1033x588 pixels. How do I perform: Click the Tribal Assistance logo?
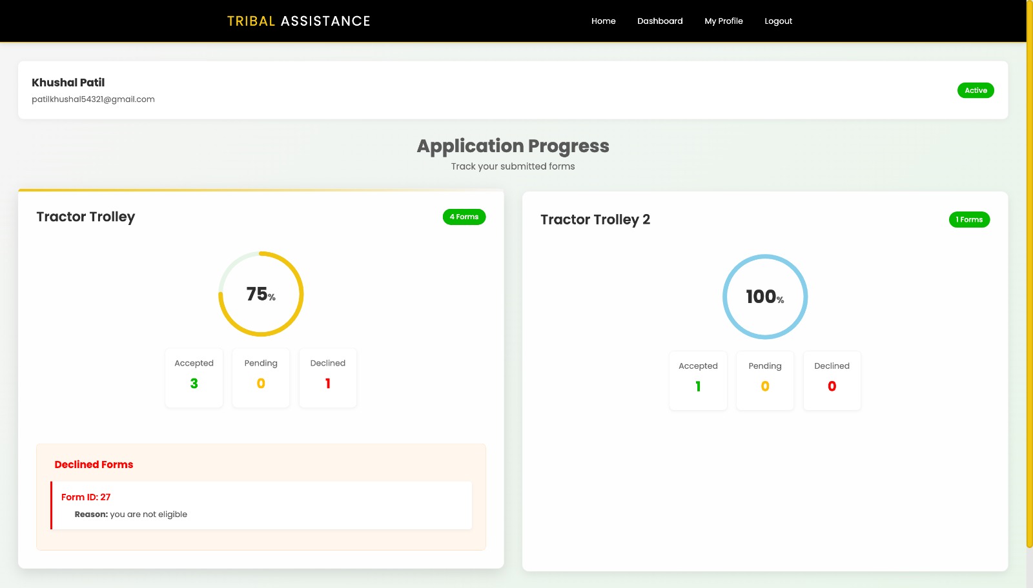point(298,21)
